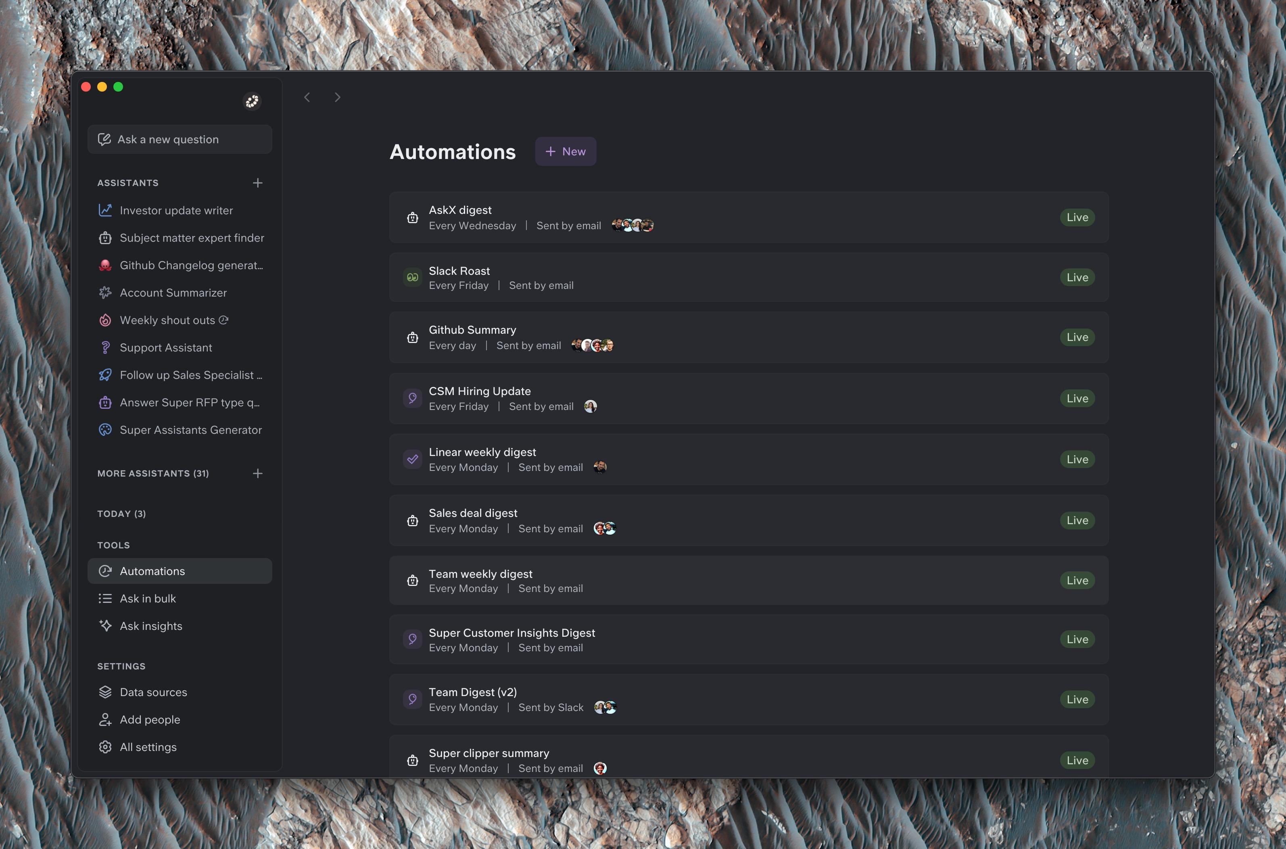Create a new automation with New button
The height and width of the screenshot is (849, 1286).
566,152
